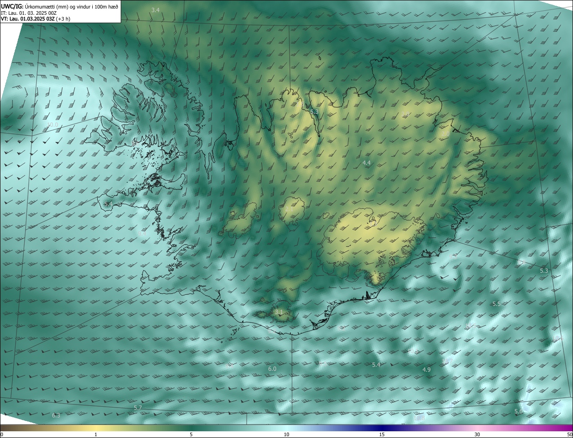This screenshot has height=438, width=573.
Task: Click the 5.7 value label on the map
Action: tap(138, 408)
